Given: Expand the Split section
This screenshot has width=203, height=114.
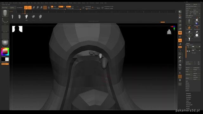Looking at the screenshot, I should (187, 81).
